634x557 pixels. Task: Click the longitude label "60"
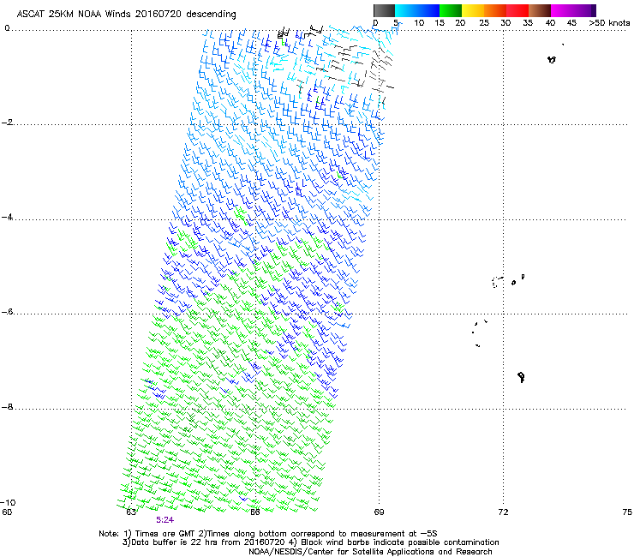(7, 512)
